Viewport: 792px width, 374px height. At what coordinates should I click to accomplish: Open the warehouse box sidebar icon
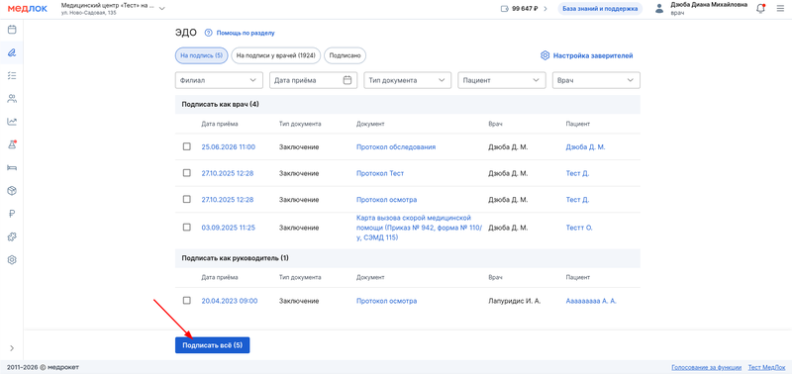[12, 191]
